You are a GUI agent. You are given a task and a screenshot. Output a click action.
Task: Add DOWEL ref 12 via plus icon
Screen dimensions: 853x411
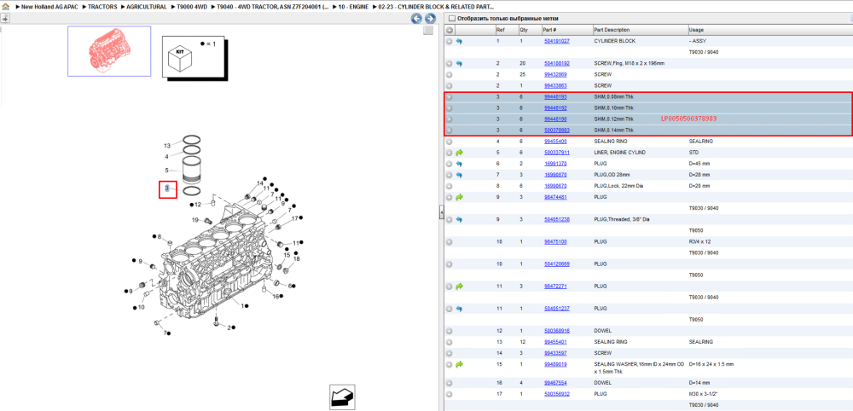pos(450,331)
